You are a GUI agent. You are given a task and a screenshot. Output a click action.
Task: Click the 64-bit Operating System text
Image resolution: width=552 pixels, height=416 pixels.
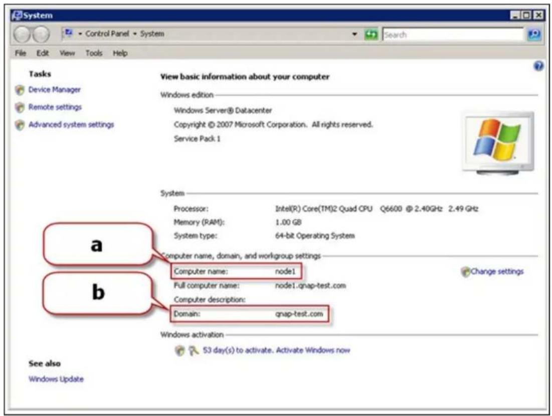[315, 236]
